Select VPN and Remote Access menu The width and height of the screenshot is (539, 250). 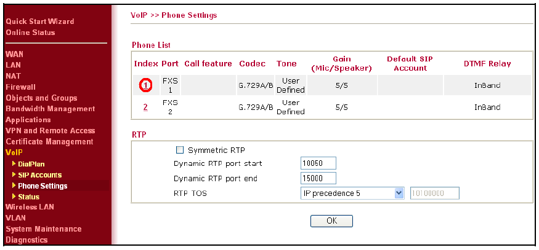tap(50, 131)
